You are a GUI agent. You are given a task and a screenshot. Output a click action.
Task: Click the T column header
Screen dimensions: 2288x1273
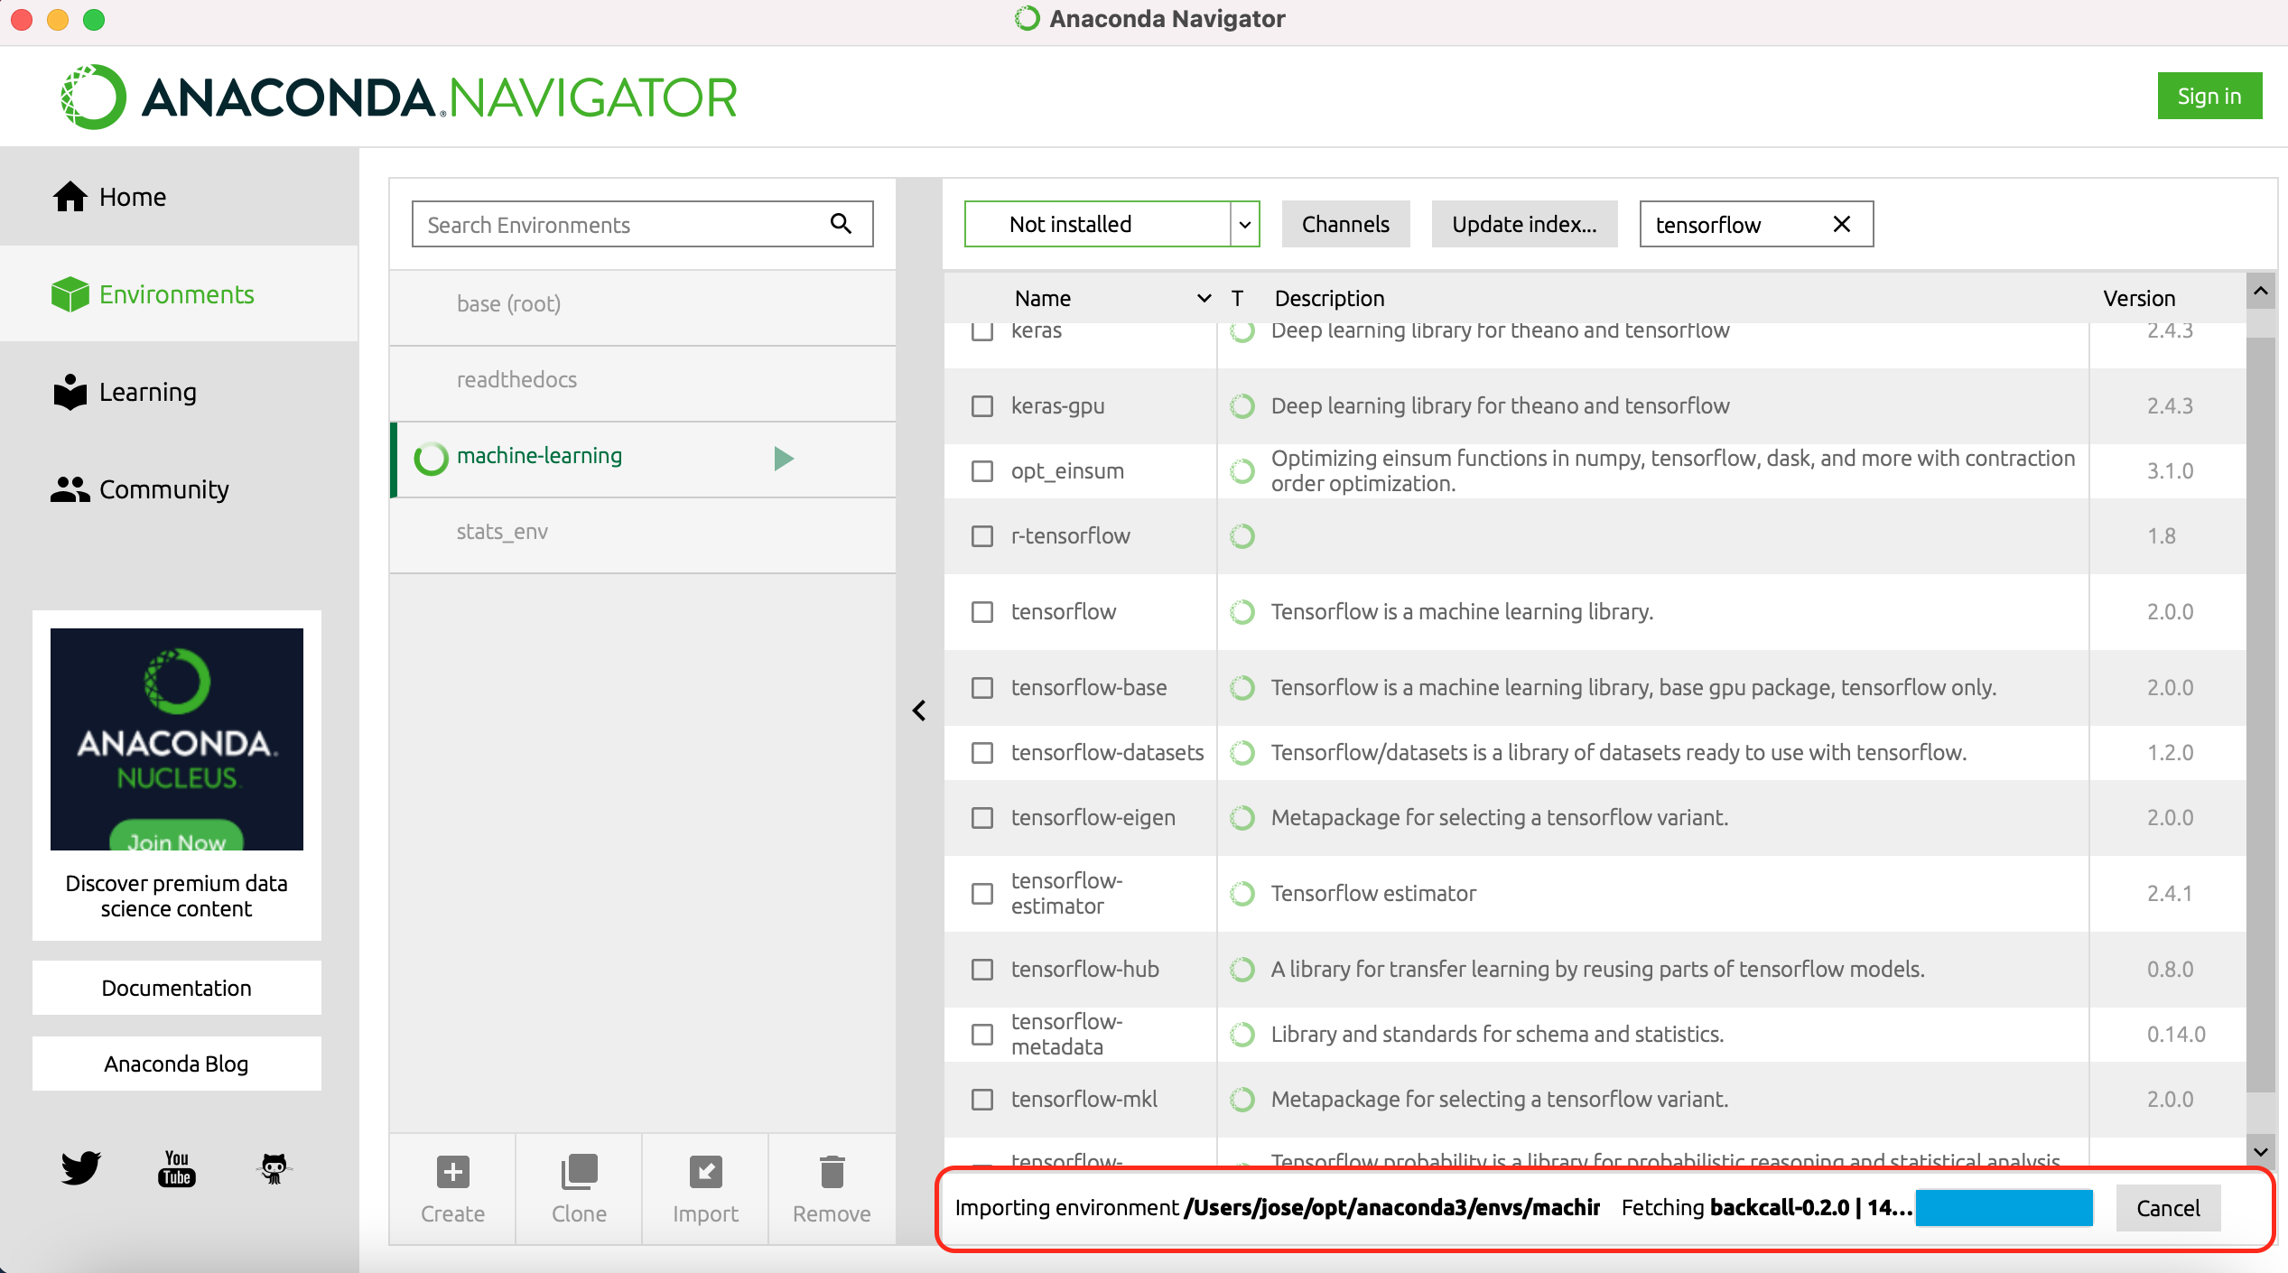pos(1237,298)
